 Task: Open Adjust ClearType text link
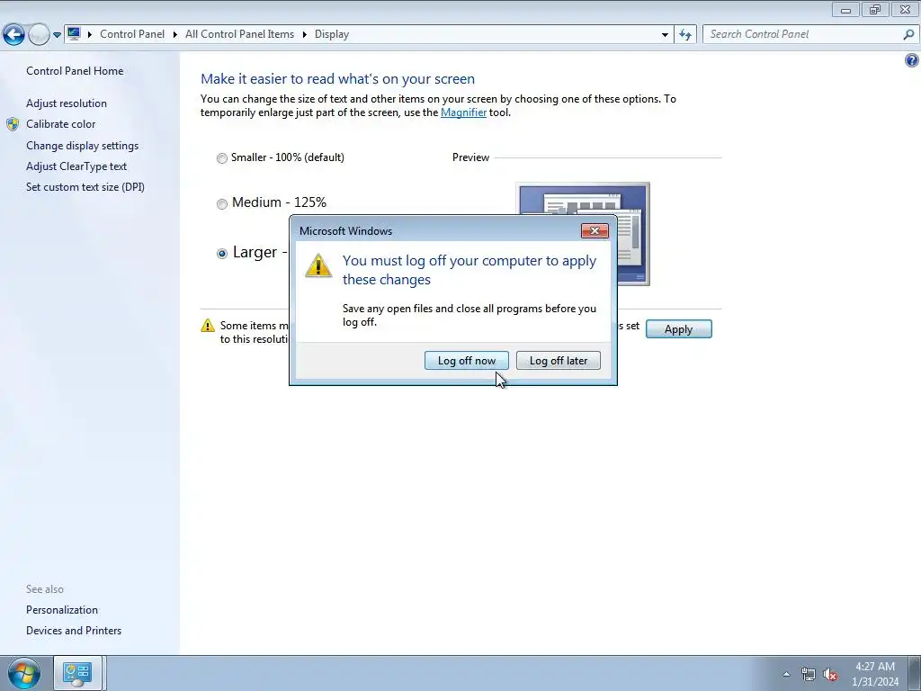click(76, 166)
